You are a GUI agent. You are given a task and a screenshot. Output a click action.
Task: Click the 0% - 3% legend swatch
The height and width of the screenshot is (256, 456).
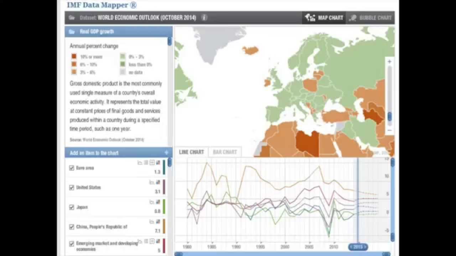point(122,57)
